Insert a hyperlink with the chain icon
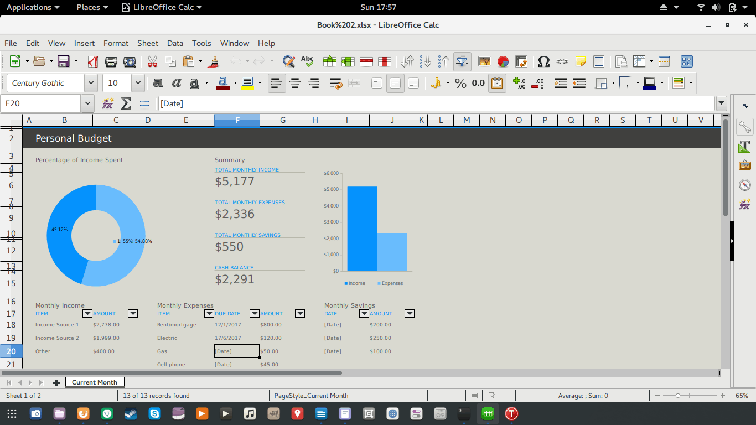 pos(562,61)
